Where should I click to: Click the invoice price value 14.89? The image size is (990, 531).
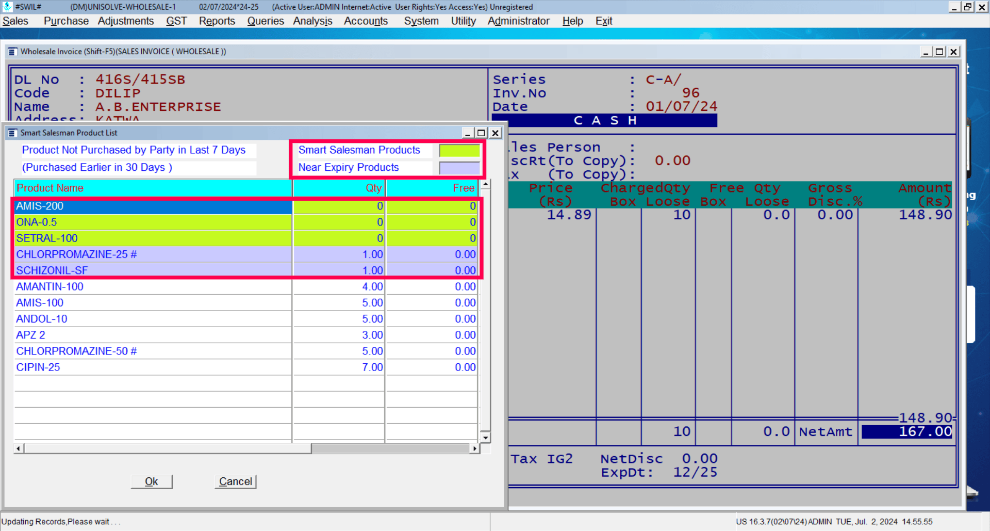click(x=569, y=215)
